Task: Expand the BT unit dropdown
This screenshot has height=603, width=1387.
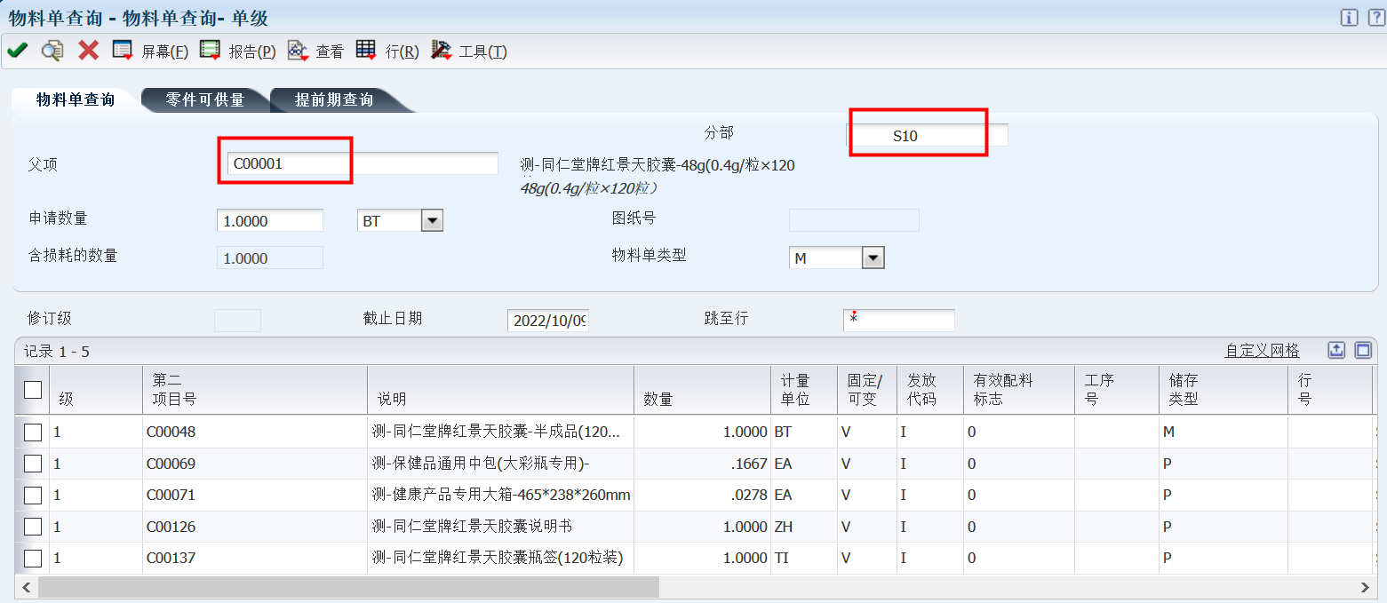Action: 431,220
